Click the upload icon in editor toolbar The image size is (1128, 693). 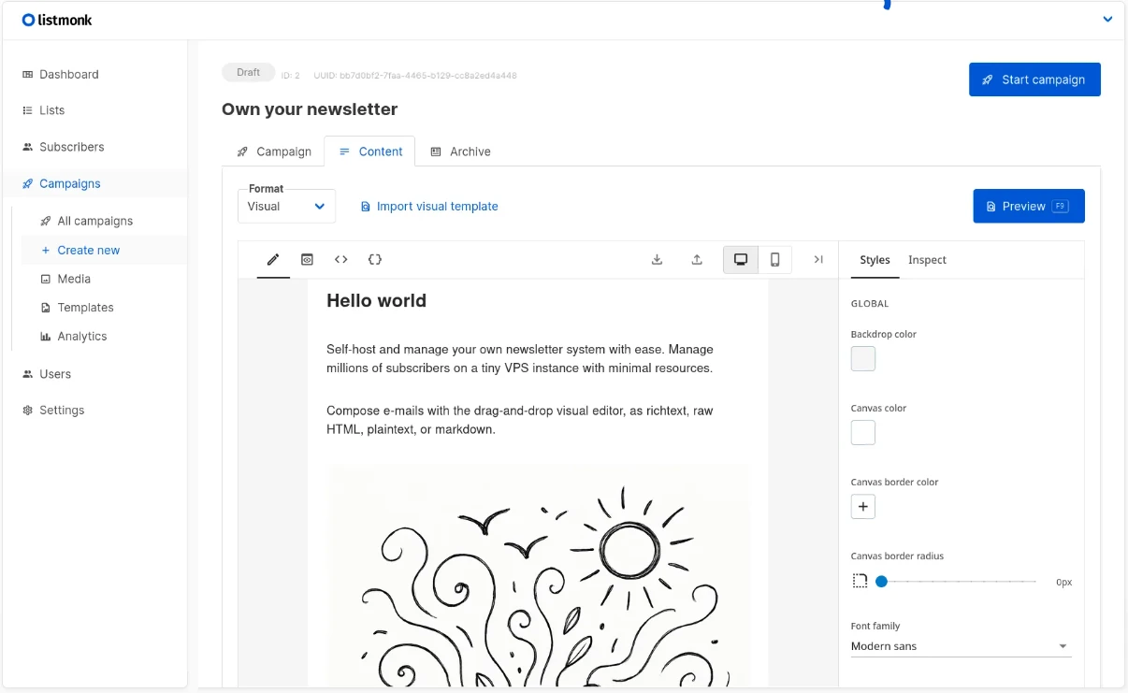pos(697,260)
